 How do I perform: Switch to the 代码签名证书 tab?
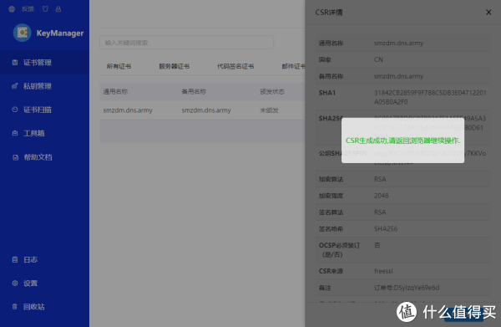[235, 66]
